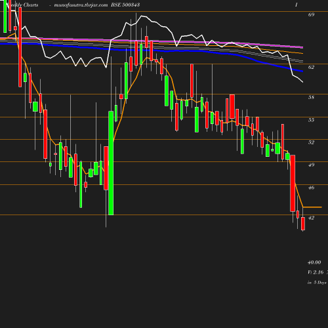Click the 'Weekly Charts' title text

22,5
